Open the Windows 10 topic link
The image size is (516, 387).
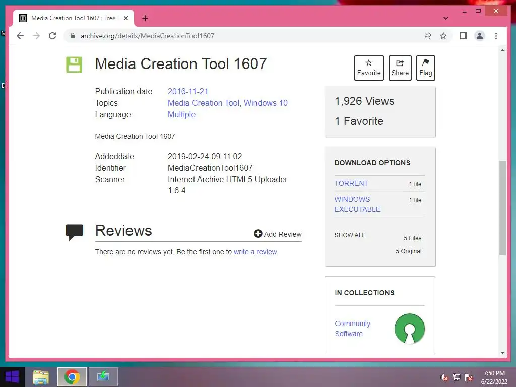pyautogui.click(x=266, y=103)
